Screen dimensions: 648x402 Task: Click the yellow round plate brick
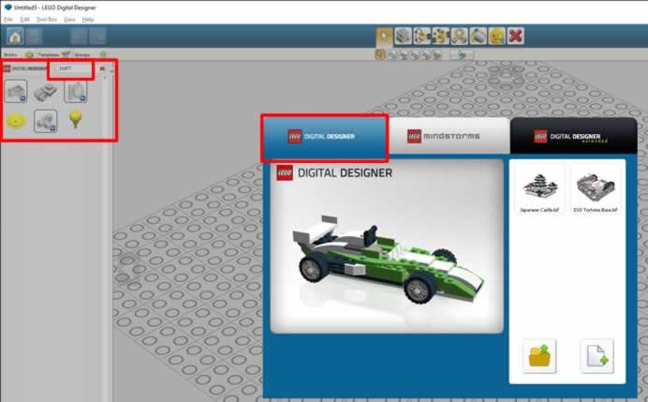click(16, 120)
